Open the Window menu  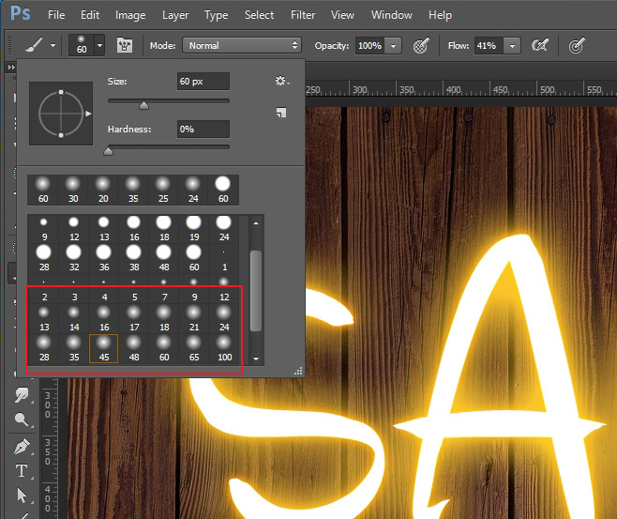click(392, 15)
